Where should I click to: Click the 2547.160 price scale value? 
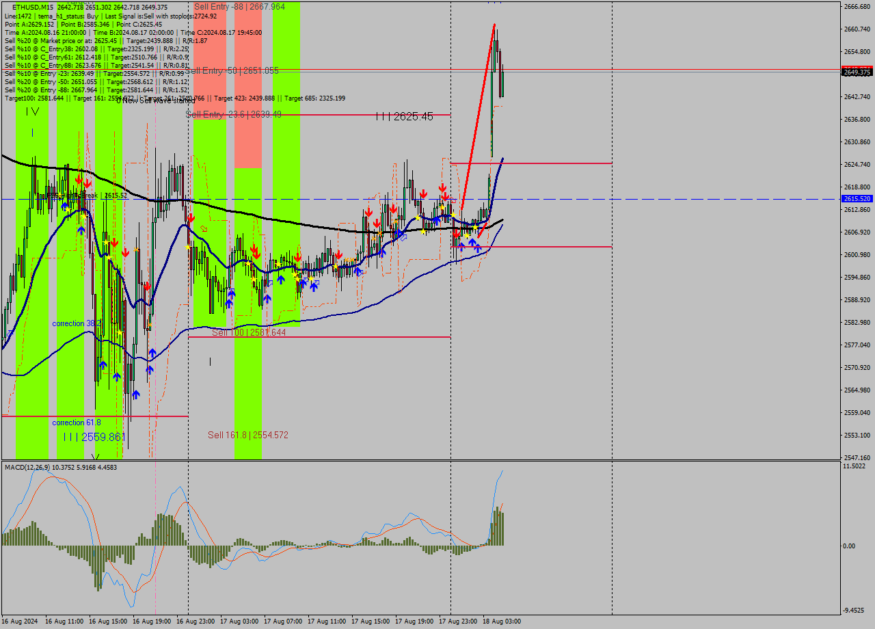pyautogui.click(x=857, y=458)
